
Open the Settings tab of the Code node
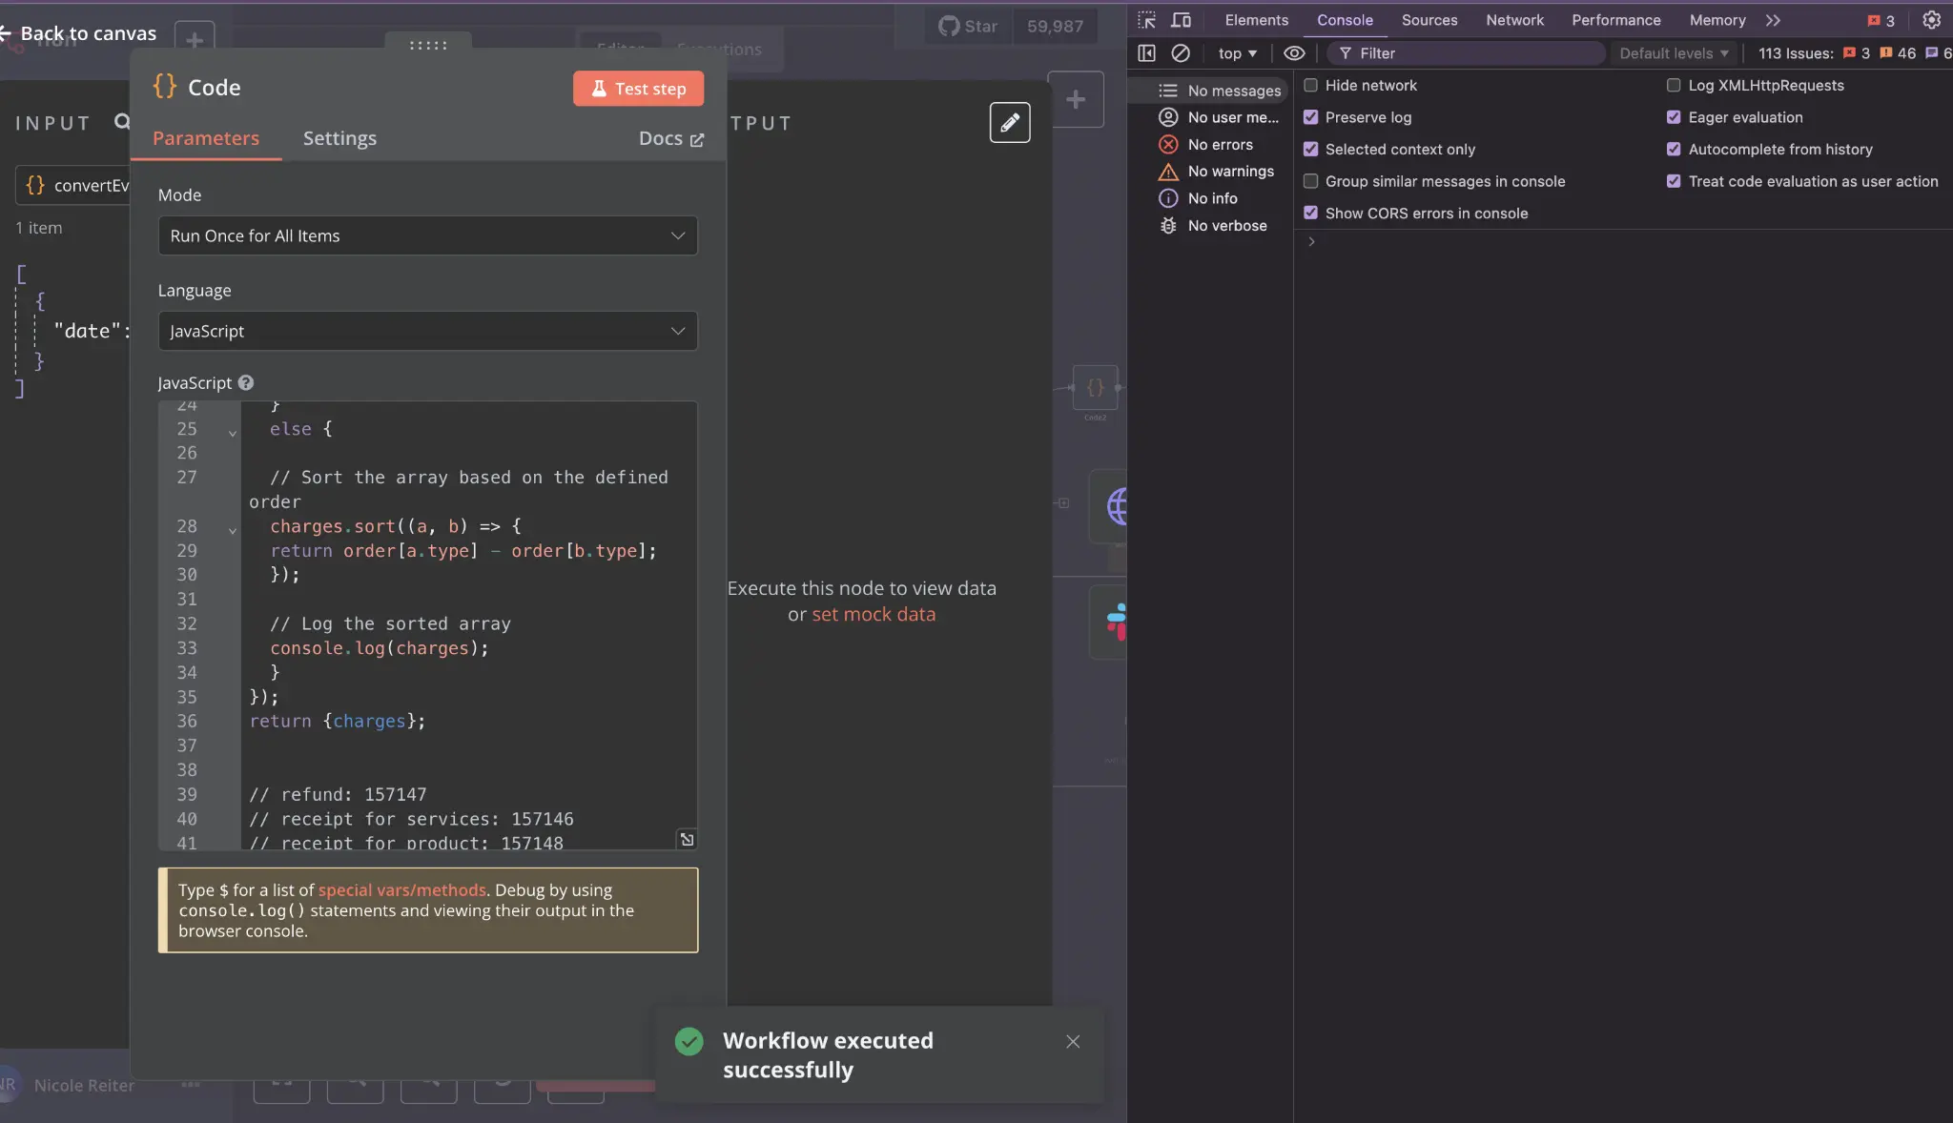(340, 138)
